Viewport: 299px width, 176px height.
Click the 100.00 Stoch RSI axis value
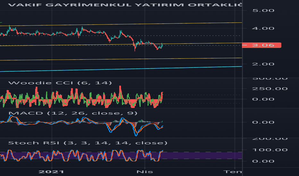pyautogui.click(x=270, y=150)
